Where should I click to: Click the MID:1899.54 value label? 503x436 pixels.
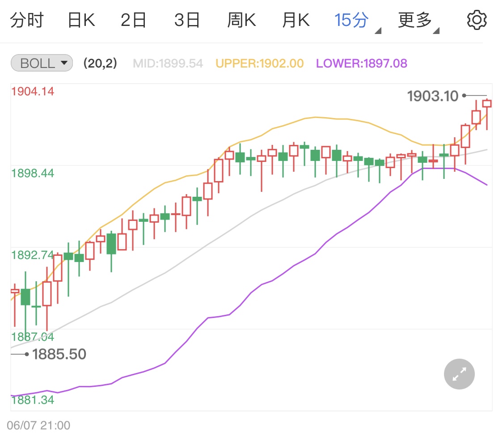pos(168,63)
